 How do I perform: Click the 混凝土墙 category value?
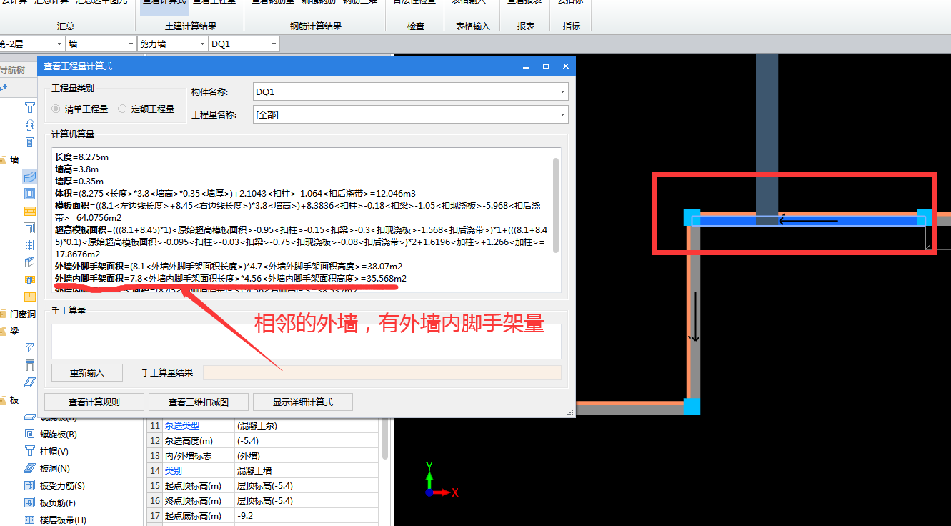point(254,470)
